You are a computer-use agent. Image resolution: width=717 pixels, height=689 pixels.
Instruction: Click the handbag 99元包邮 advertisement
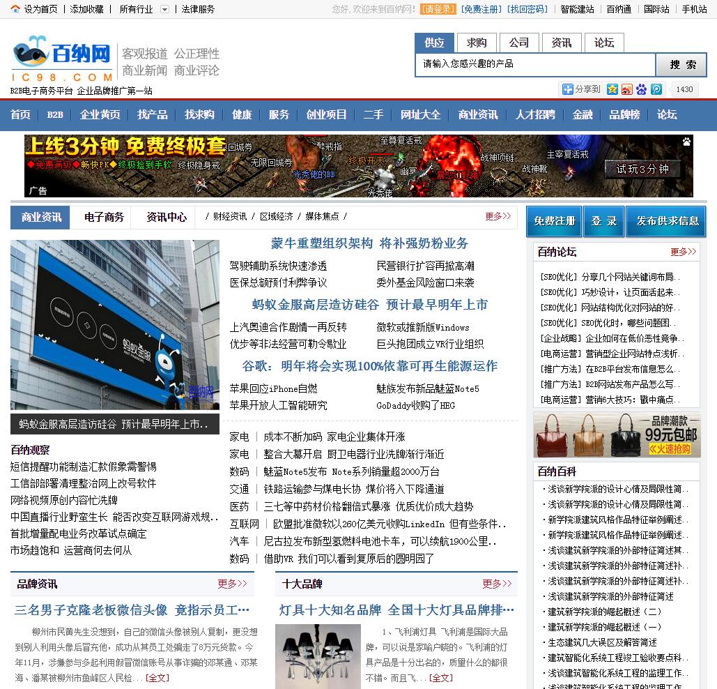[x=617, y=434]
